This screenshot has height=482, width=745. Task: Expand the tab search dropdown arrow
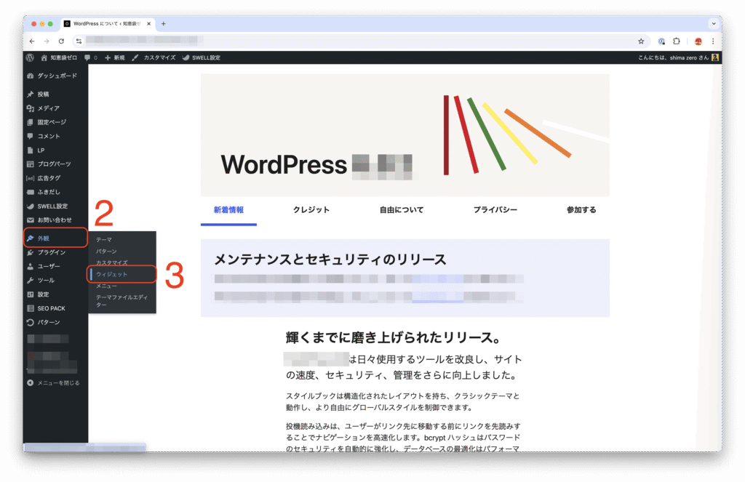713,24
